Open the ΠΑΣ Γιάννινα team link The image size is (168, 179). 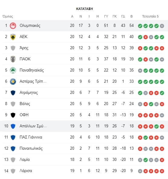tap(31, 137)
